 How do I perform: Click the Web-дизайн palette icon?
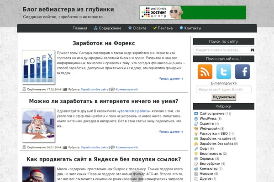pyautogui.click(x=196, y=128)
